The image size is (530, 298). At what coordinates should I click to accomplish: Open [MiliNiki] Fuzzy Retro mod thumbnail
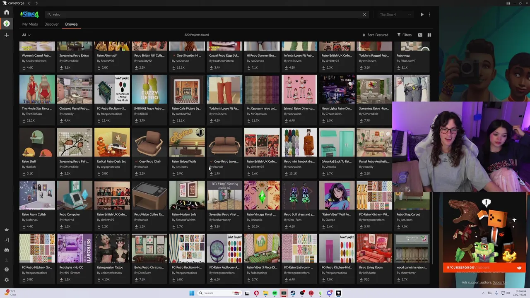[x=149, y=89]
